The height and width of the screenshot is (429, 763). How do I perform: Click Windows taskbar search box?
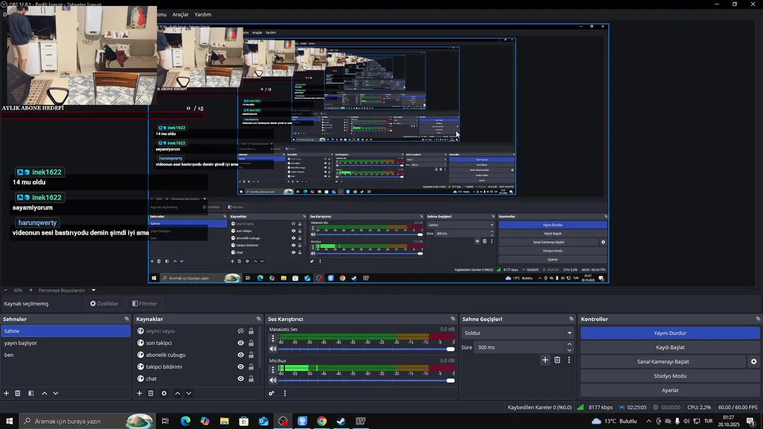(x=88, y=421)
